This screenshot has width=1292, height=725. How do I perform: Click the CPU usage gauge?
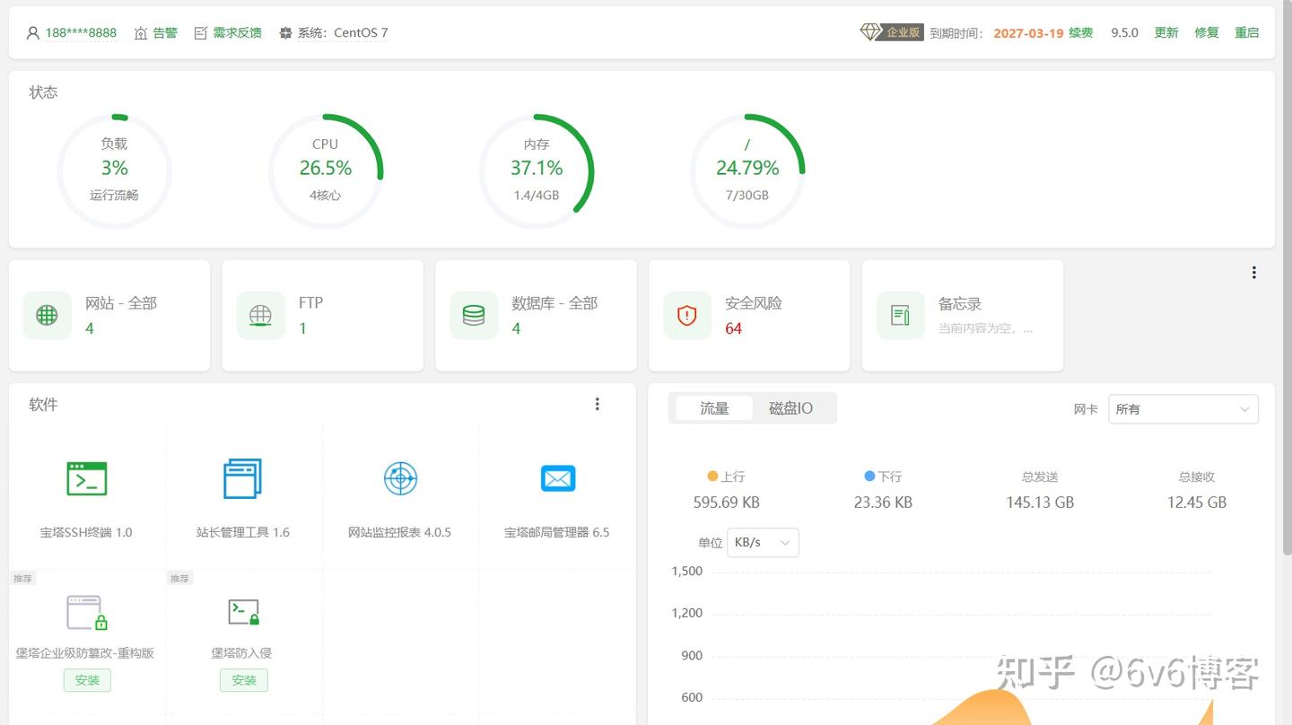coord(326,170)
